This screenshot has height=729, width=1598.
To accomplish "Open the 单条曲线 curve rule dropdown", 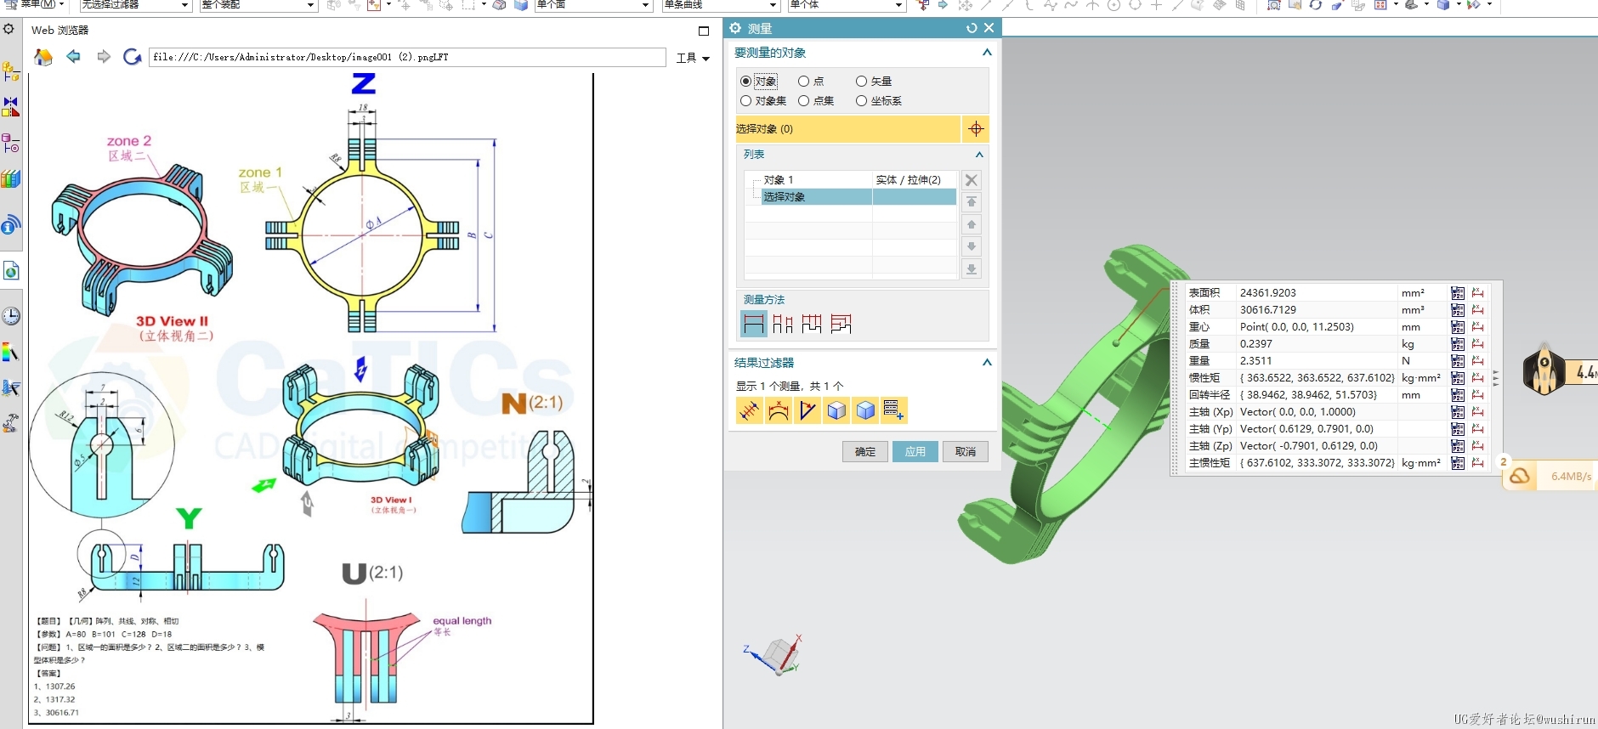I will pyautogui.click(x=721, y=5).
